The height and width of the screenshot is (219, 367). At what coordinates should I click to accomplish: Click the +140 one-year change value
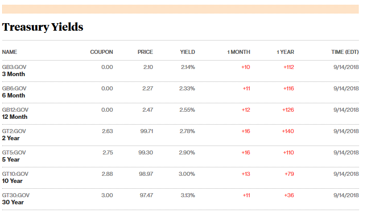tap(288, 131)
